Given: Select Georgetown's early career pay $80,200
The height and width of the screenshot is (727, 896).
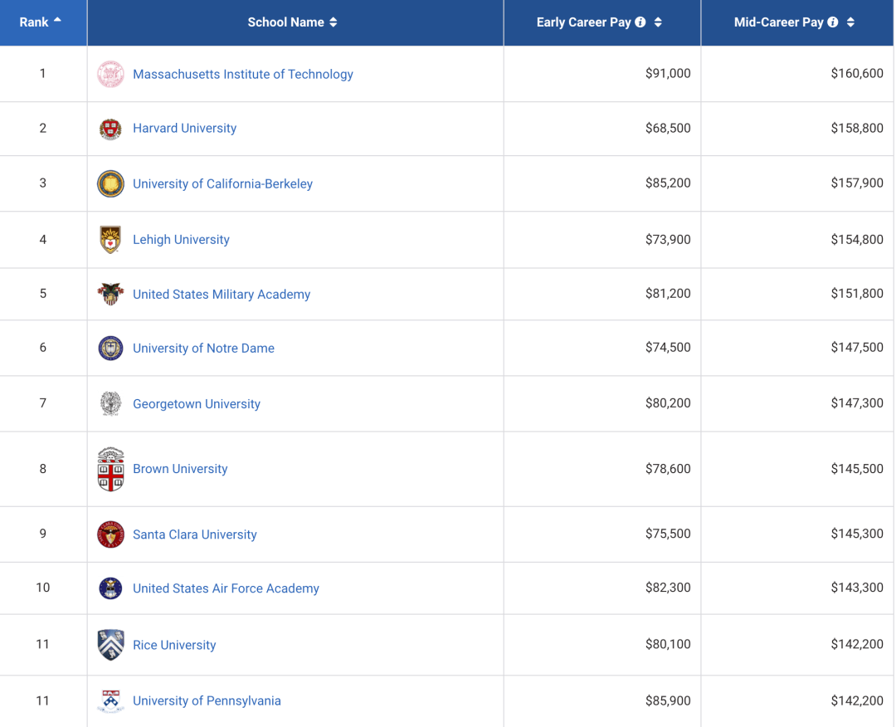Looking at the screenshot, I should (668, 403).
